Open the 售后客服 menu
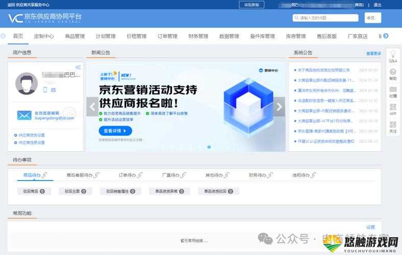Viewport: 402px width, 255px height. point(326,36)
